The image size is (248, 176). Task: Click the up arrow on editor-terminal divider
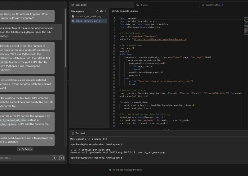coord(165,129)
